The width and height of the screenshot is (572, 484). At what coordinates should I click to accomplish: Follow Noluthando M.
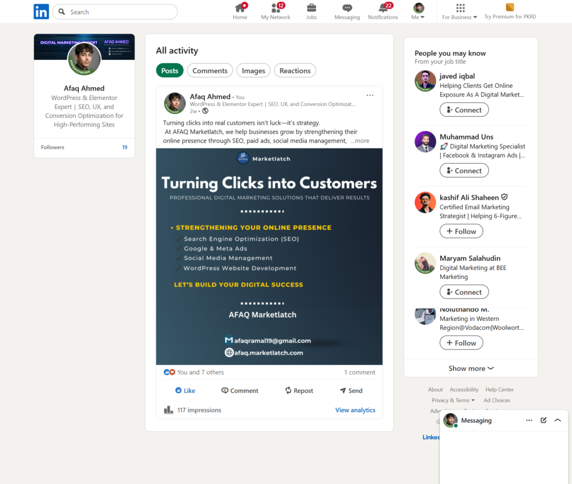(461, 343)
